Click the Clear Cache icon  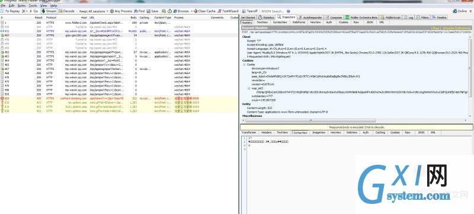[x=196, y=11]
